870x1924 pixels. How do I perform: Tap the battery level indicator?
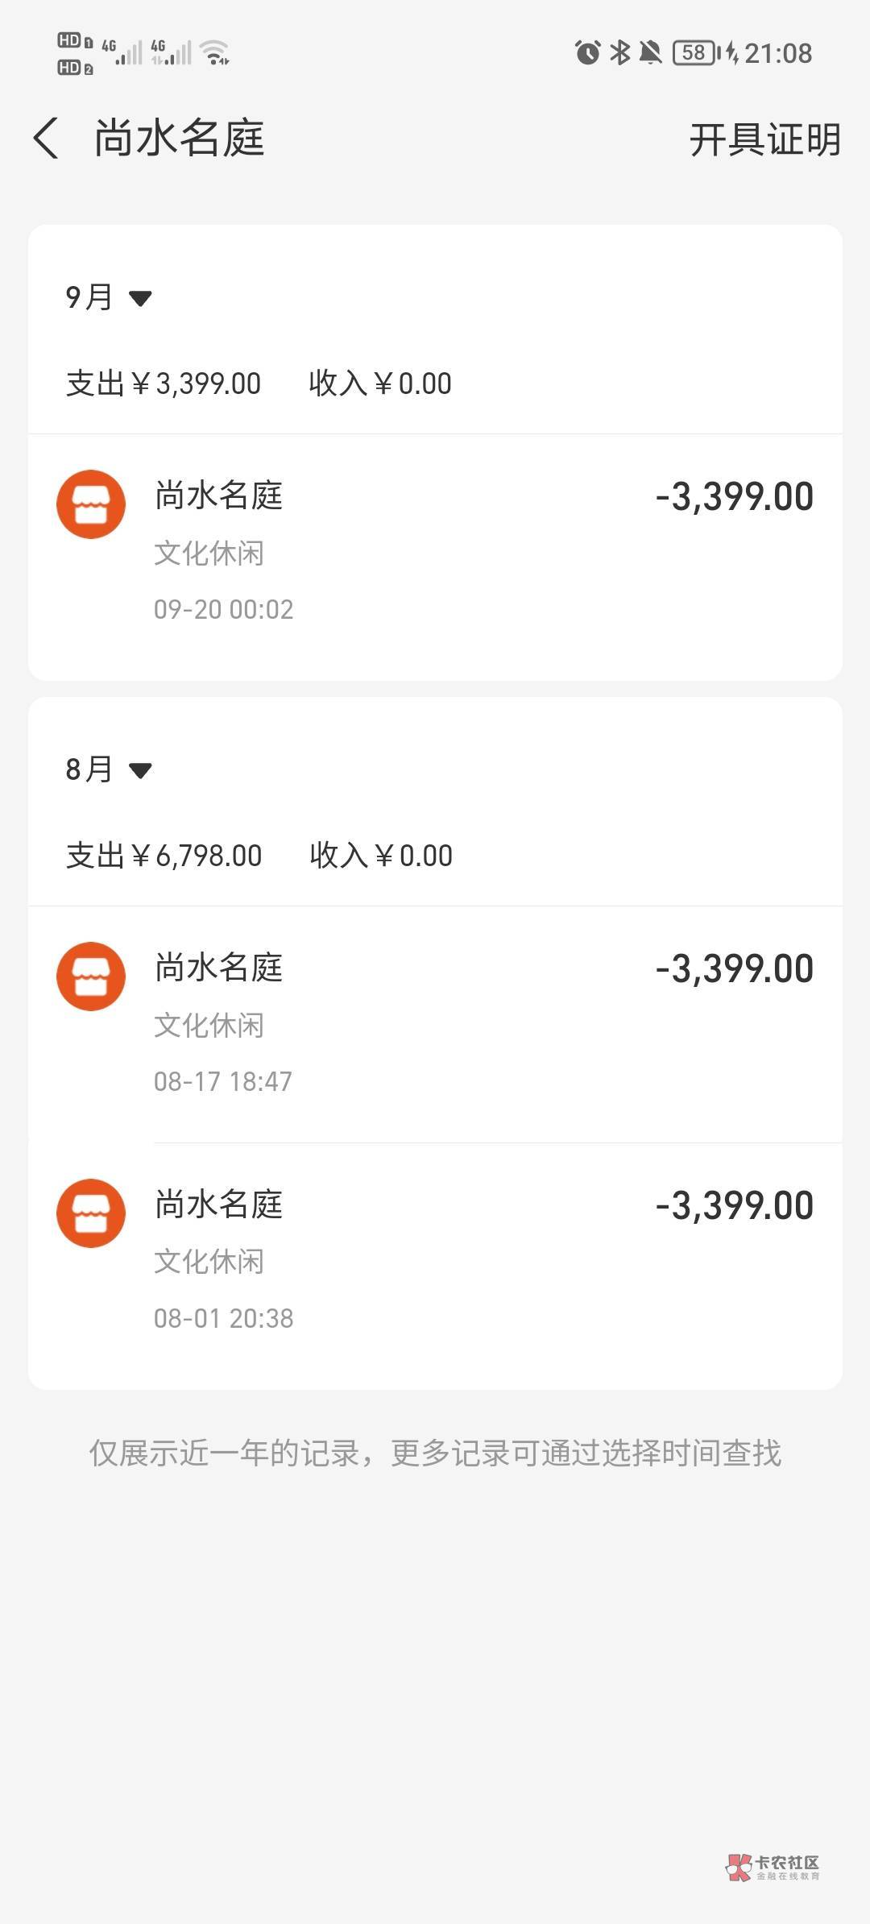[696, 53]
